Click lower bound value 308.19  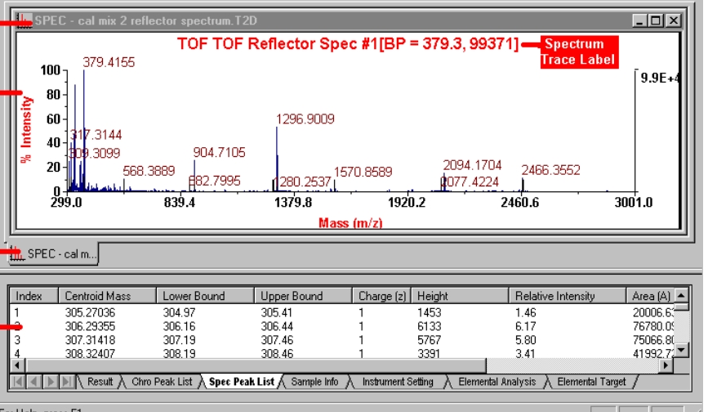tap(180, 353)
